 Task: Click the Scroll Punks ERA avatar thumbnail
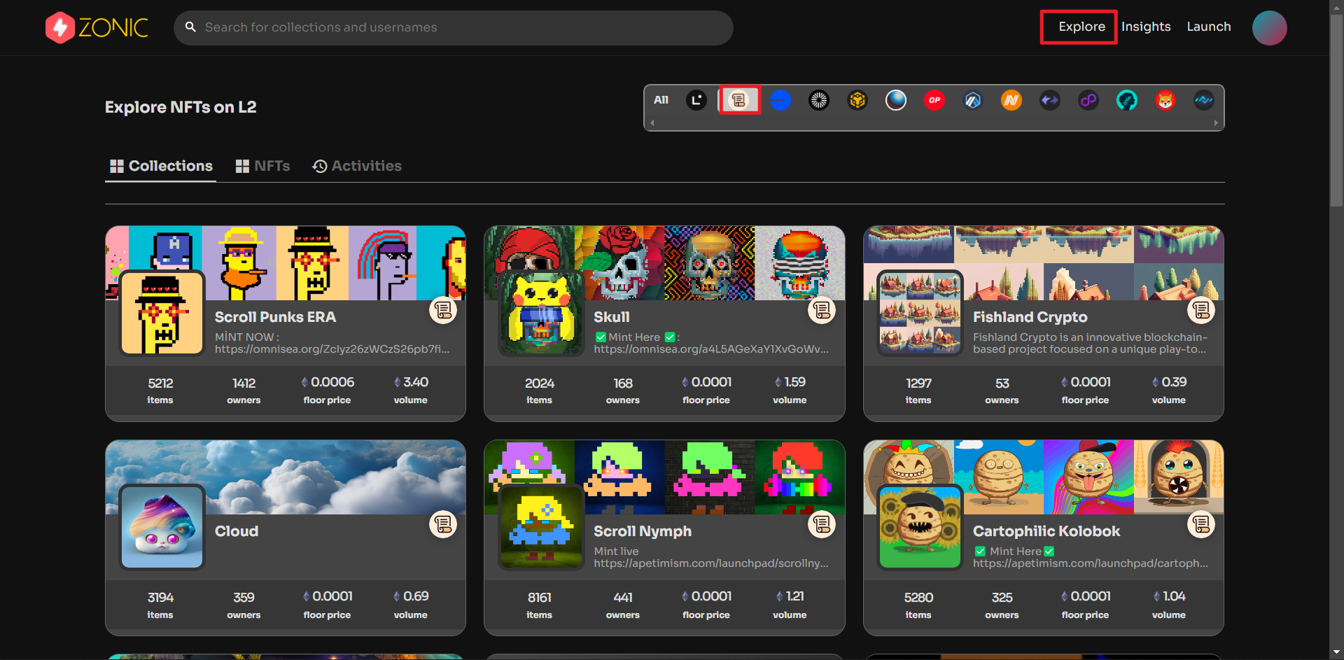click(x=162, y=313)
